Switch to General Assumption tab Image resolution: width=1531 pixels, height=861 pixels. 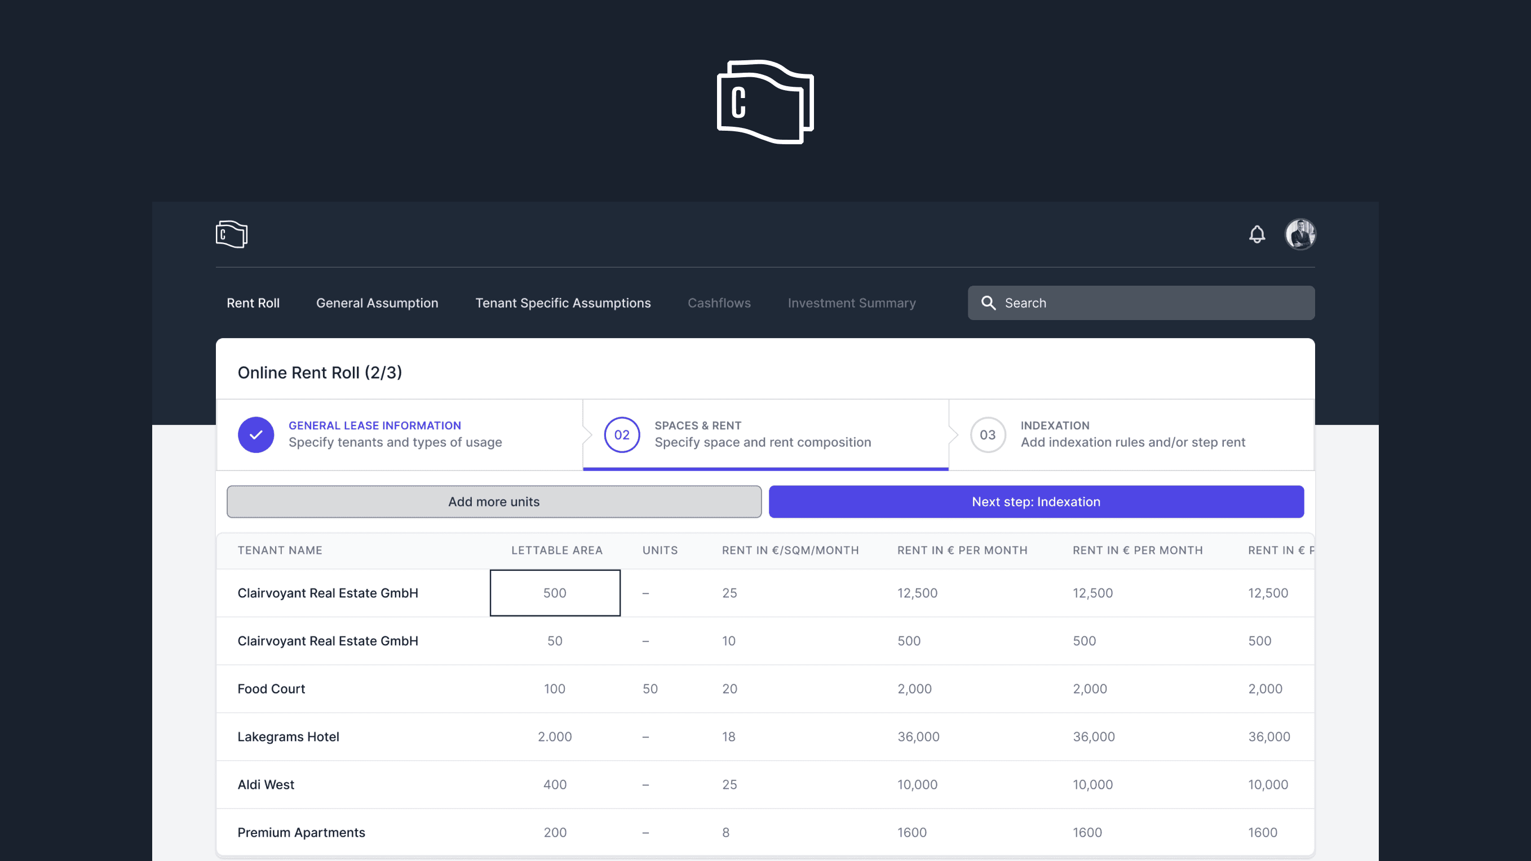(x=378, y=303)
